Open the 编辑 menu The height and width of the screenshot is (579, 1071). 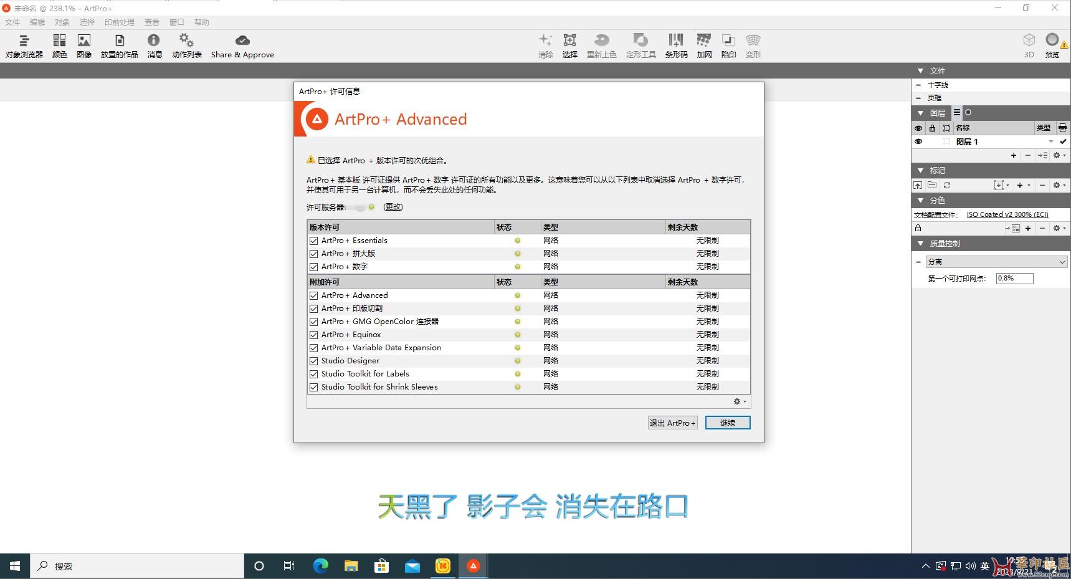coord(37,22)
